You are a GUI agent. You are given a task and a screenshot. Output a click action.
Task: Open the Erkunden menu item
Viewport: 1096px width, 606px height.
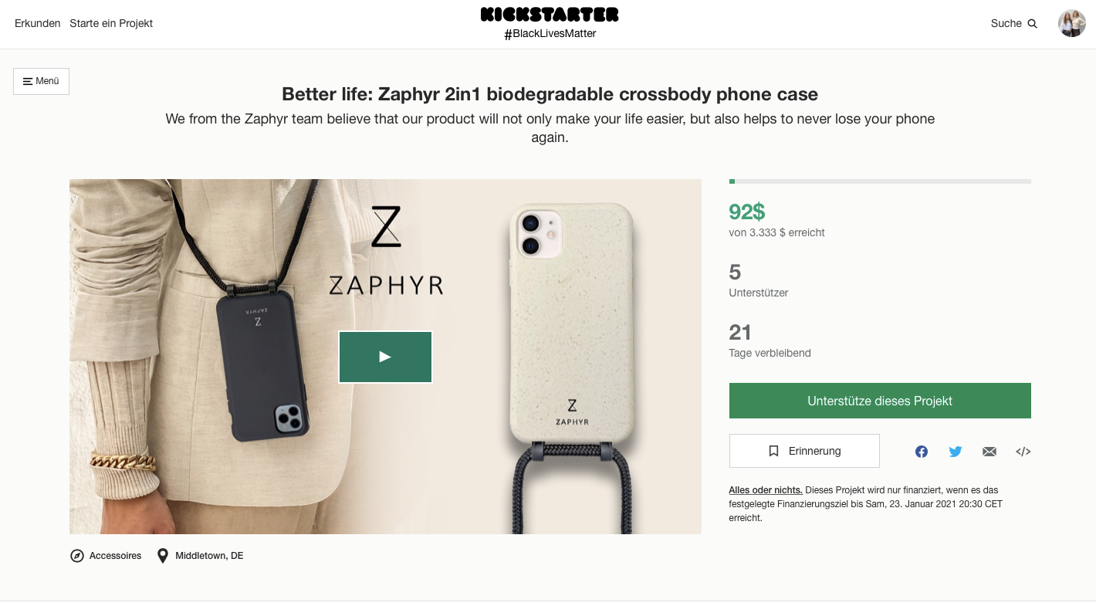coord(37,23)
